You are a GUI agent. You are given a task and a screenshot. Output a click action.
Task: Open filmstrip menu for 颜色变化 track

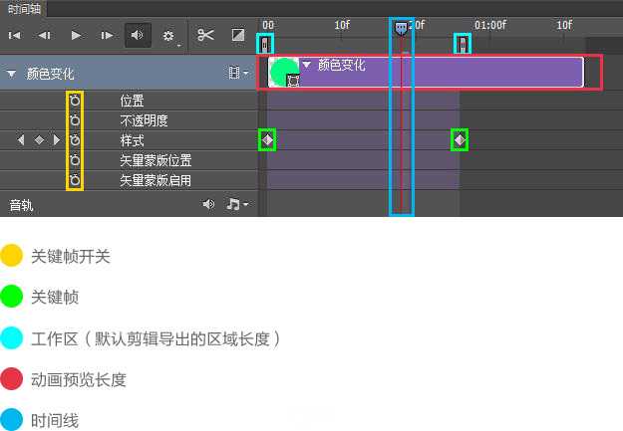[x=237, y=73]
